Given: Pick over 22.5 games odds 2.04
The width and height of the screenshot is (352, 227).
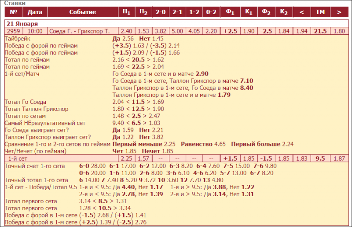Looking at the screenshot, I should click(158, 67).
